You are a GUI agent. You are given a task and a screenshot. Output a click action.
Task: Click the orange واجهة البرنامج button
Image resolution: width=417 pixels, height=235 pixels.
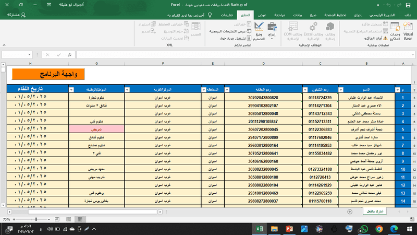[48, 75]
